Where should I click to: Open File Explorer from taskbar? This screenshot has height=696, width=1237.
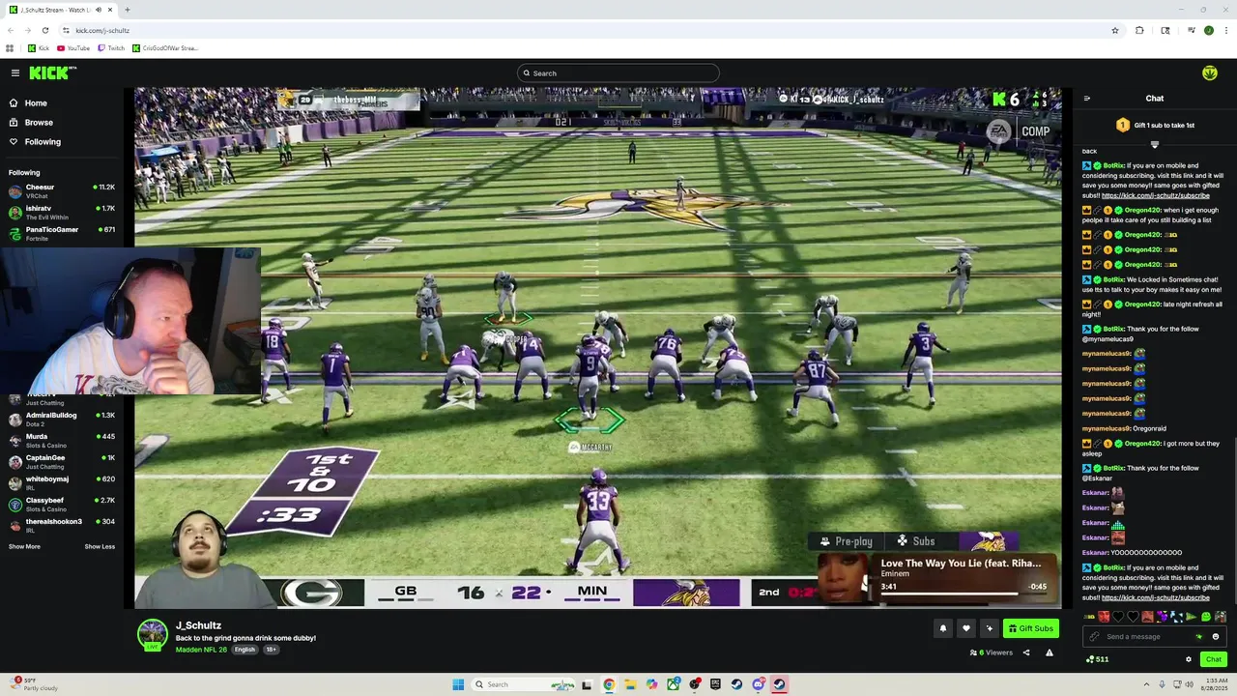tap(630, 684)
